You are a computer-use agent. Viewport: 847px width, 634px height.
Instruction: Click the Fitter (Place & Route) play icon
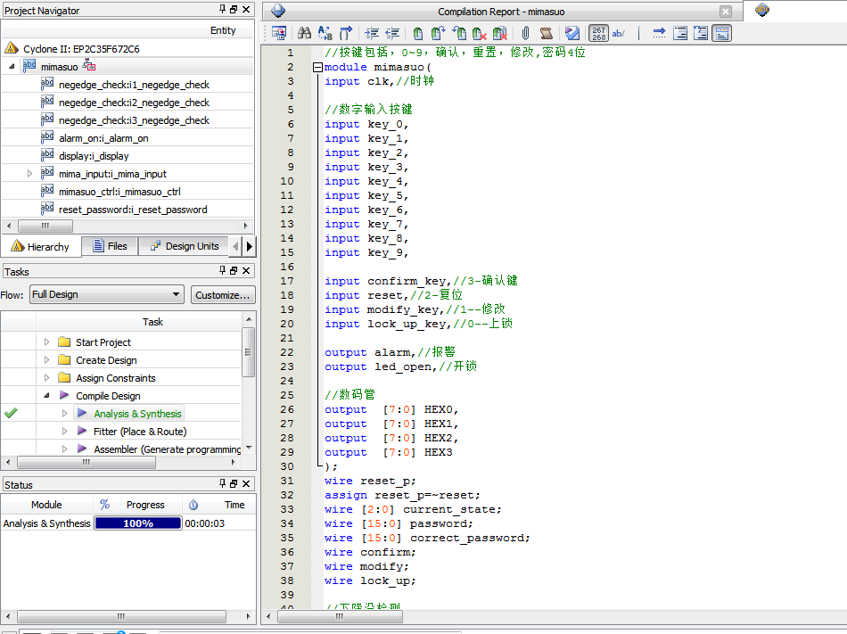[x=82, y=431]
